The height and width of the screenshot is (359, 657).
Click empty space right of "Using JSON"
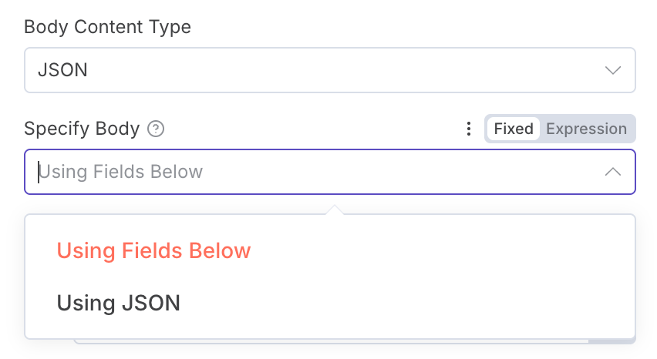[x=424, y=303]
